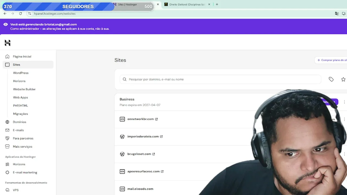The image size is (347, 195).
Task: Click the Hostinger logo
Action: [8, 43]
